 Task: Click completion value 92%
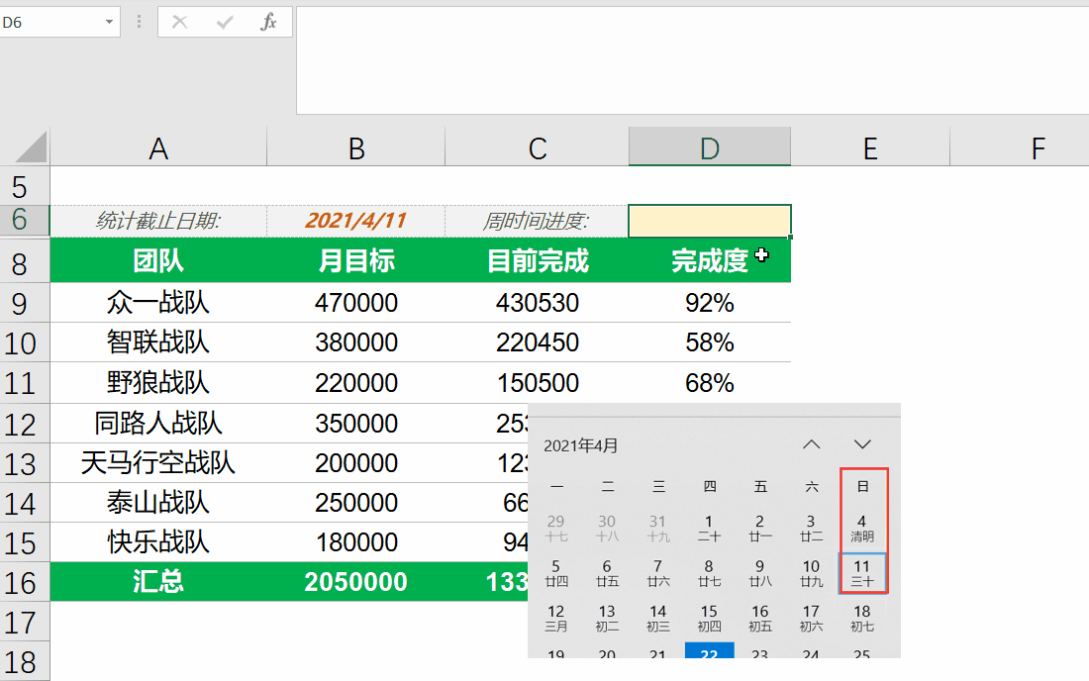(709, 303)
